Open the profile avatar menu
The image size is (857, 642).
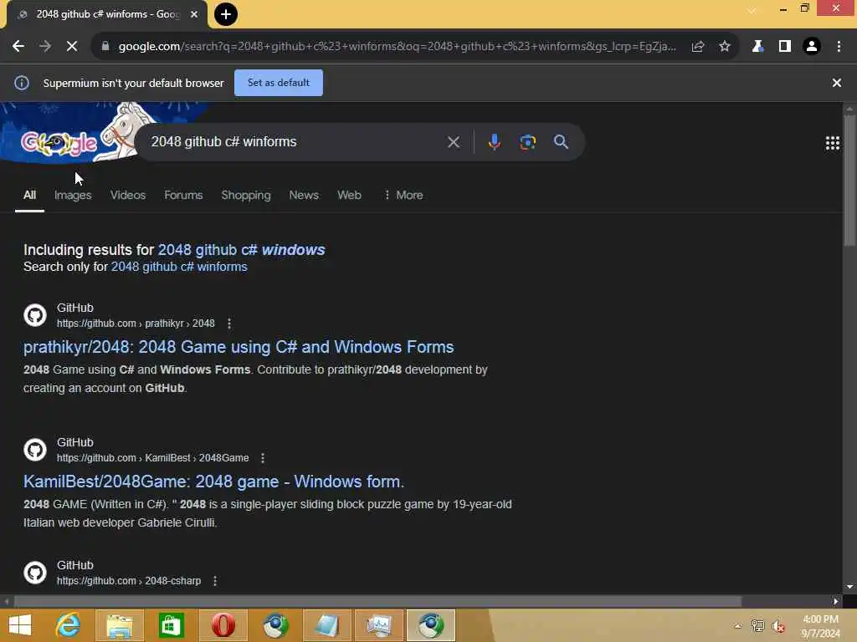tap(812, 47)
